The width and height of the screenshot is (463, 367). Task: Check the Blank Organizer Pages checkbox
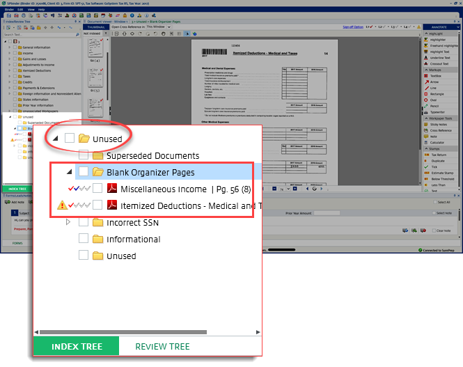[84, 172]
